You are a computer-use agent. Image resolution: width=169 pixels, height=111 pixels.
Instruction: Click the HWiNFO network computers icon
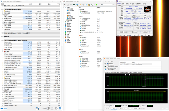(37, 108)
